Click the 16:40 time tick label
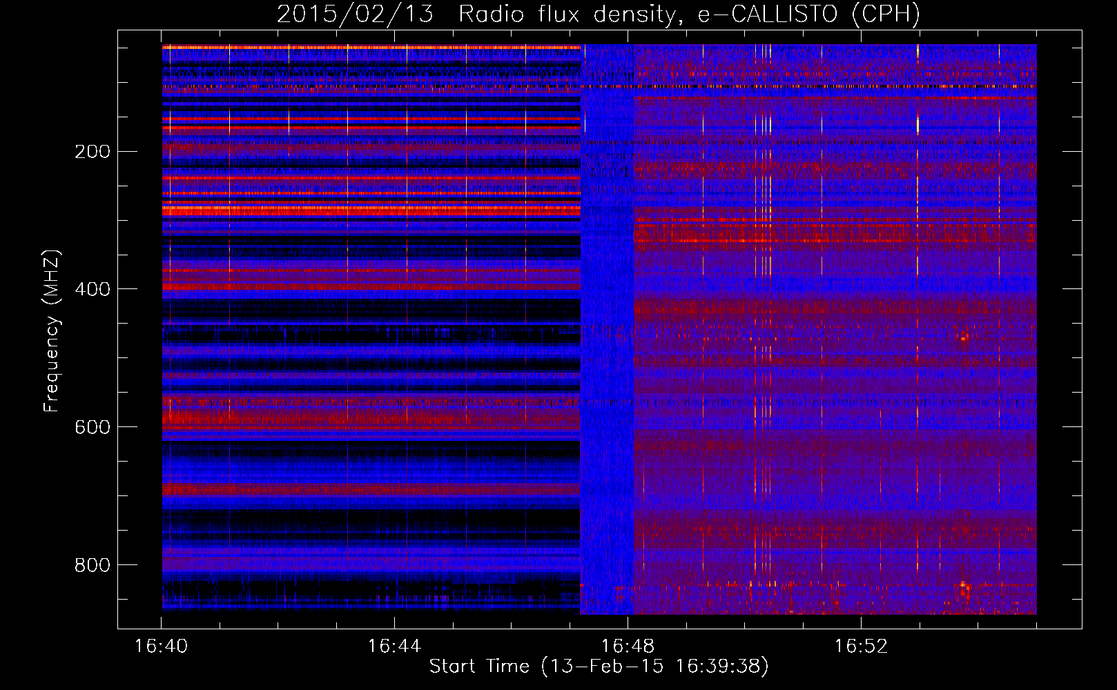This screenshot has height=690, width=1117. (x=161, y=646)
